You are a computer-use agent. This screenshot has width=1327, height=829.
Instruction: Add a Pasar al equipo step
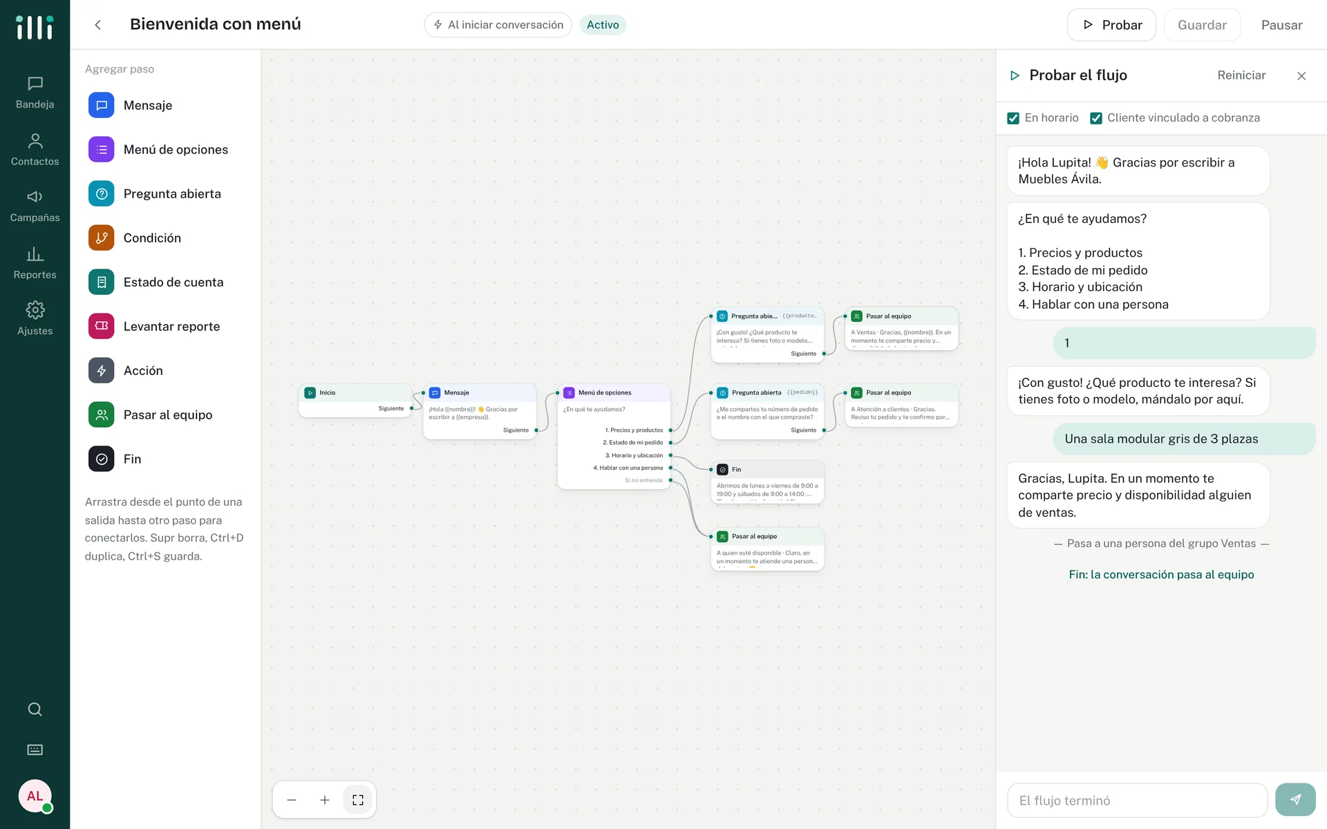[x=166, y=414]
